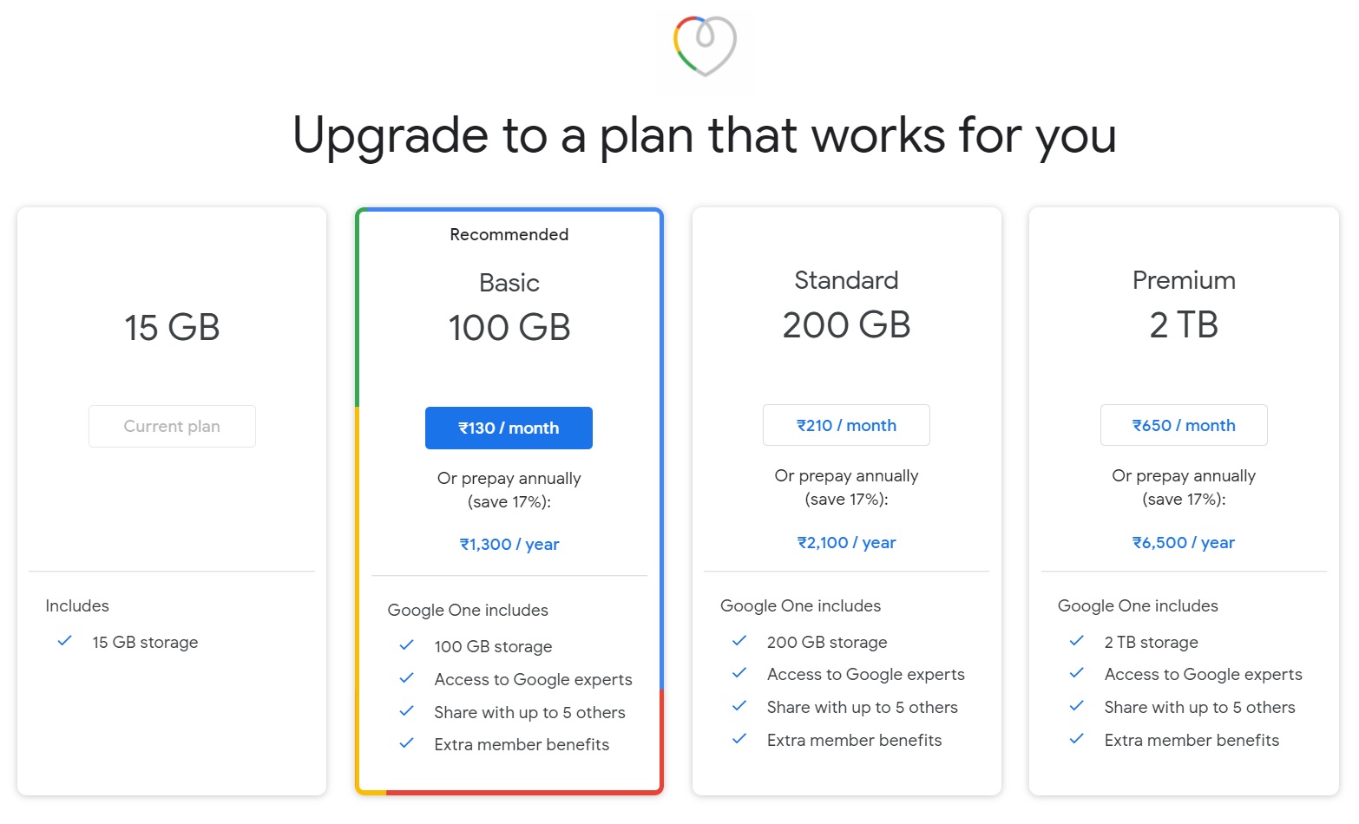1359x824 pixels.
Task: Choose the ₹130 / month Basic plan
Action: [x=509, y=428]
